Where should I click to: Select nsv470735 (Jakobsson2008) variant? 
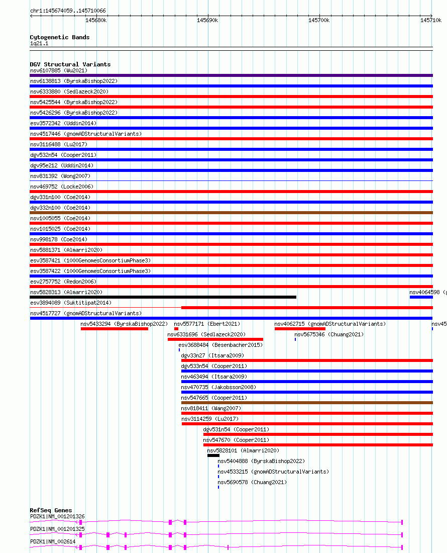[219, 388]
